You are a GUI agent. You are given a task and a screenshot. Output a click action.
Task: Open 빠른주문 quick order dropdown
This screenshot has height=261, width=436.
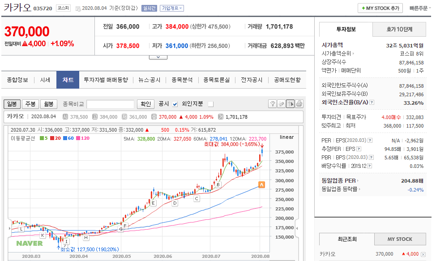(420, 9)
